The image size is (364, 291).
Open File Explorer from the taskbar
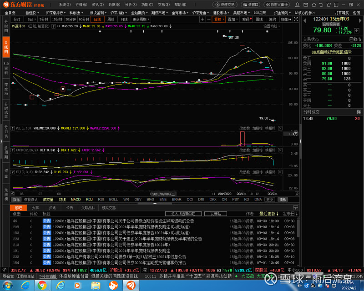click(96, 286)
